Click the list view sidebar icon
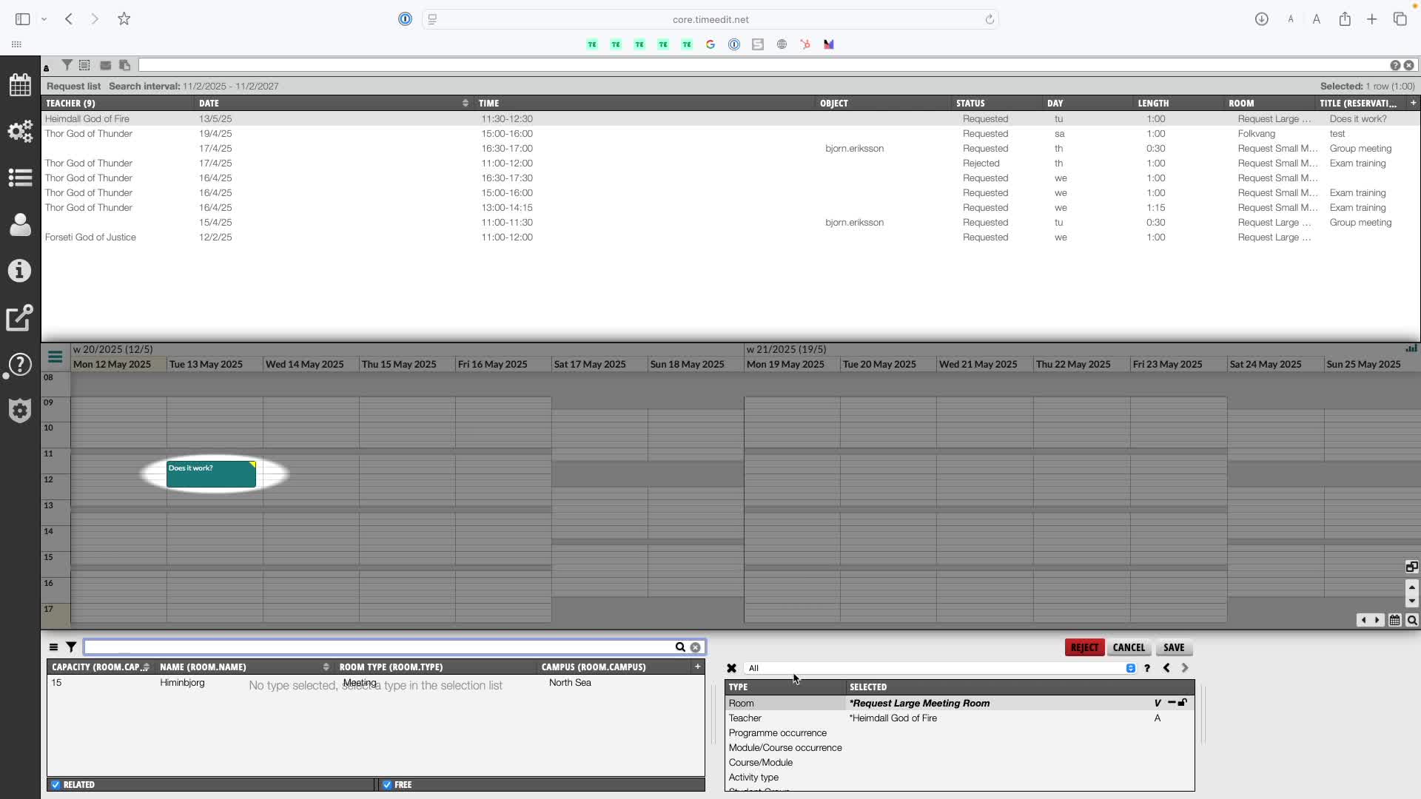 point(20,178)
